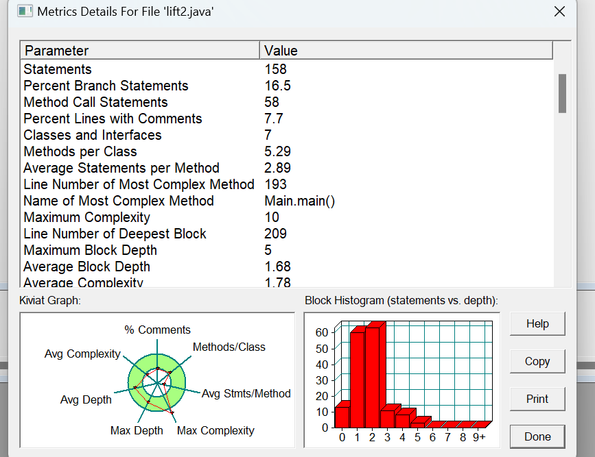Select Line Number of Deepest Block row

point(287,234)
